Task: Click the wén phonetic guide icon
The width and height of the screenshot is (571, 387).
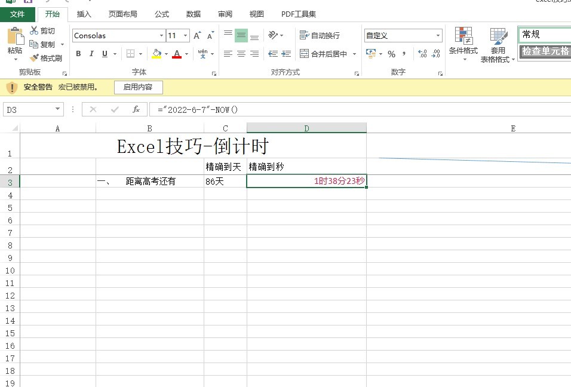Action: 203,54
